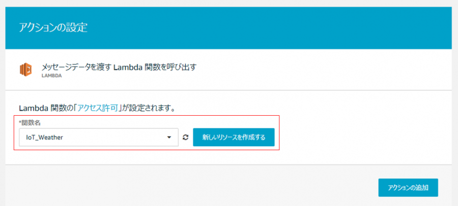
Task: Click the 'Lambda 関数の' description text
Action: click(x=46, y=109)
